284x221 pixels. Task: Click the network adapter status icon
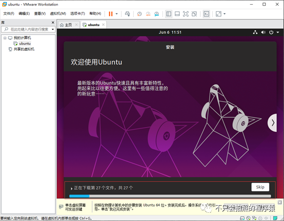(x=254, y=218)
